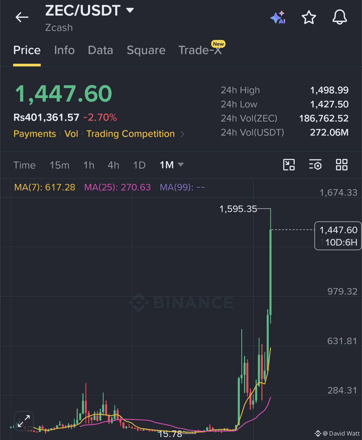Expand chart to fullscreen with arrows icon

24,421
